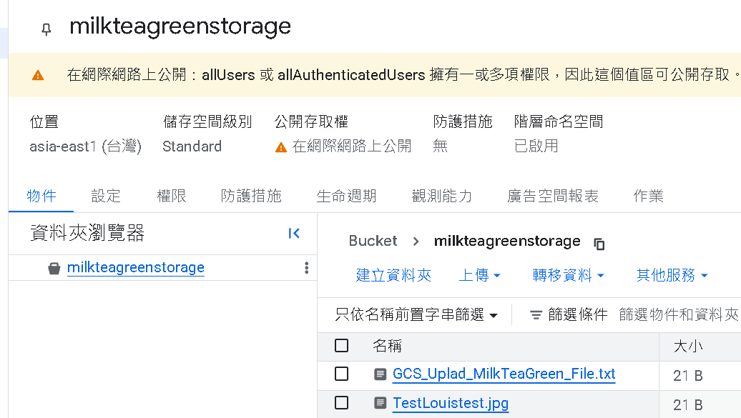Check the box for GCS_Uplad_MilkTeaGreen_File.txt
741x418 pixels.
coord(341,374)
